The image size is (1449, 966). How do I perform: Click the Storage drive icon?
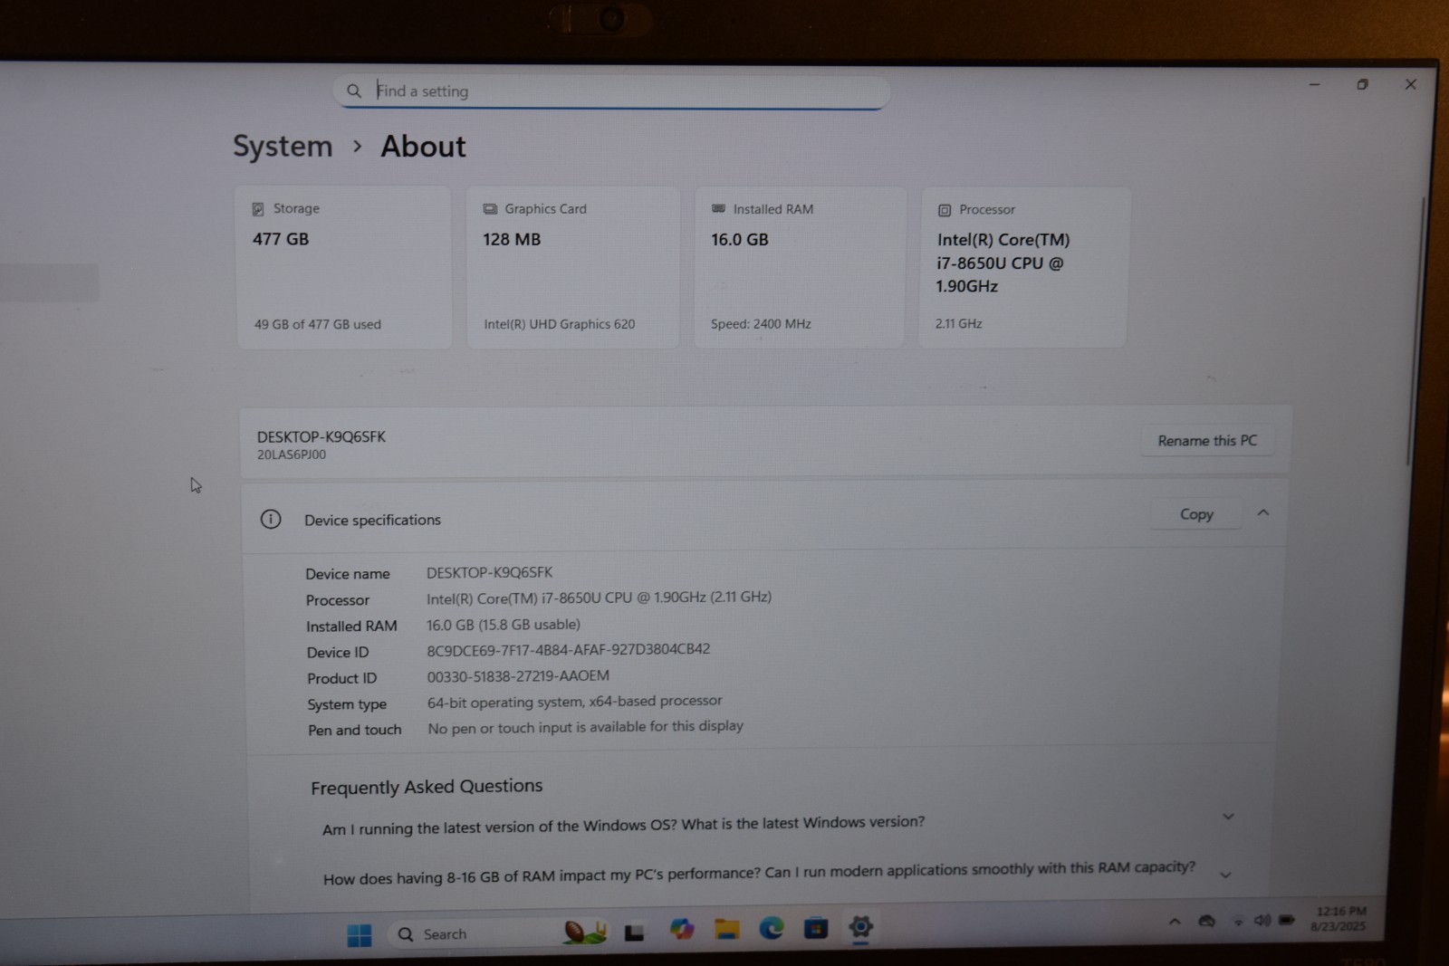pos(258,209)
